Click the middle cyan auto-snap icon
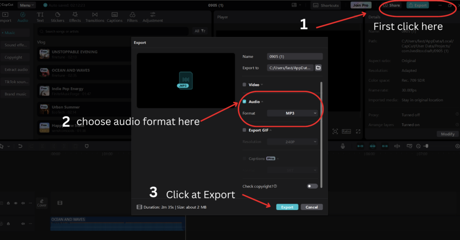460x240 pixels. 373,146
